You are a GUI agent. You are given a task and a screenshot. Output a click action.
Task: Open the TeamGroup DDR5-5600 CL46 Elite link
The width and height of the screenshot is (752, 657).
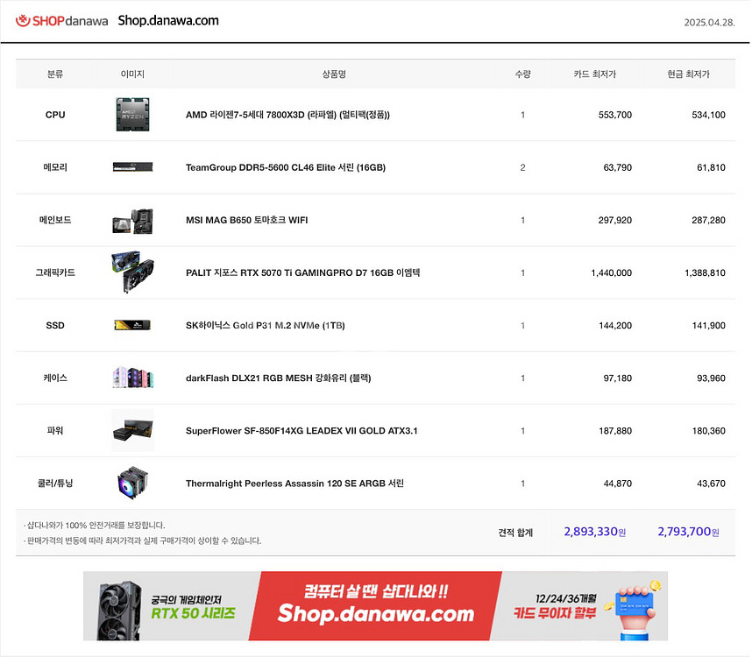click(286, 167)
